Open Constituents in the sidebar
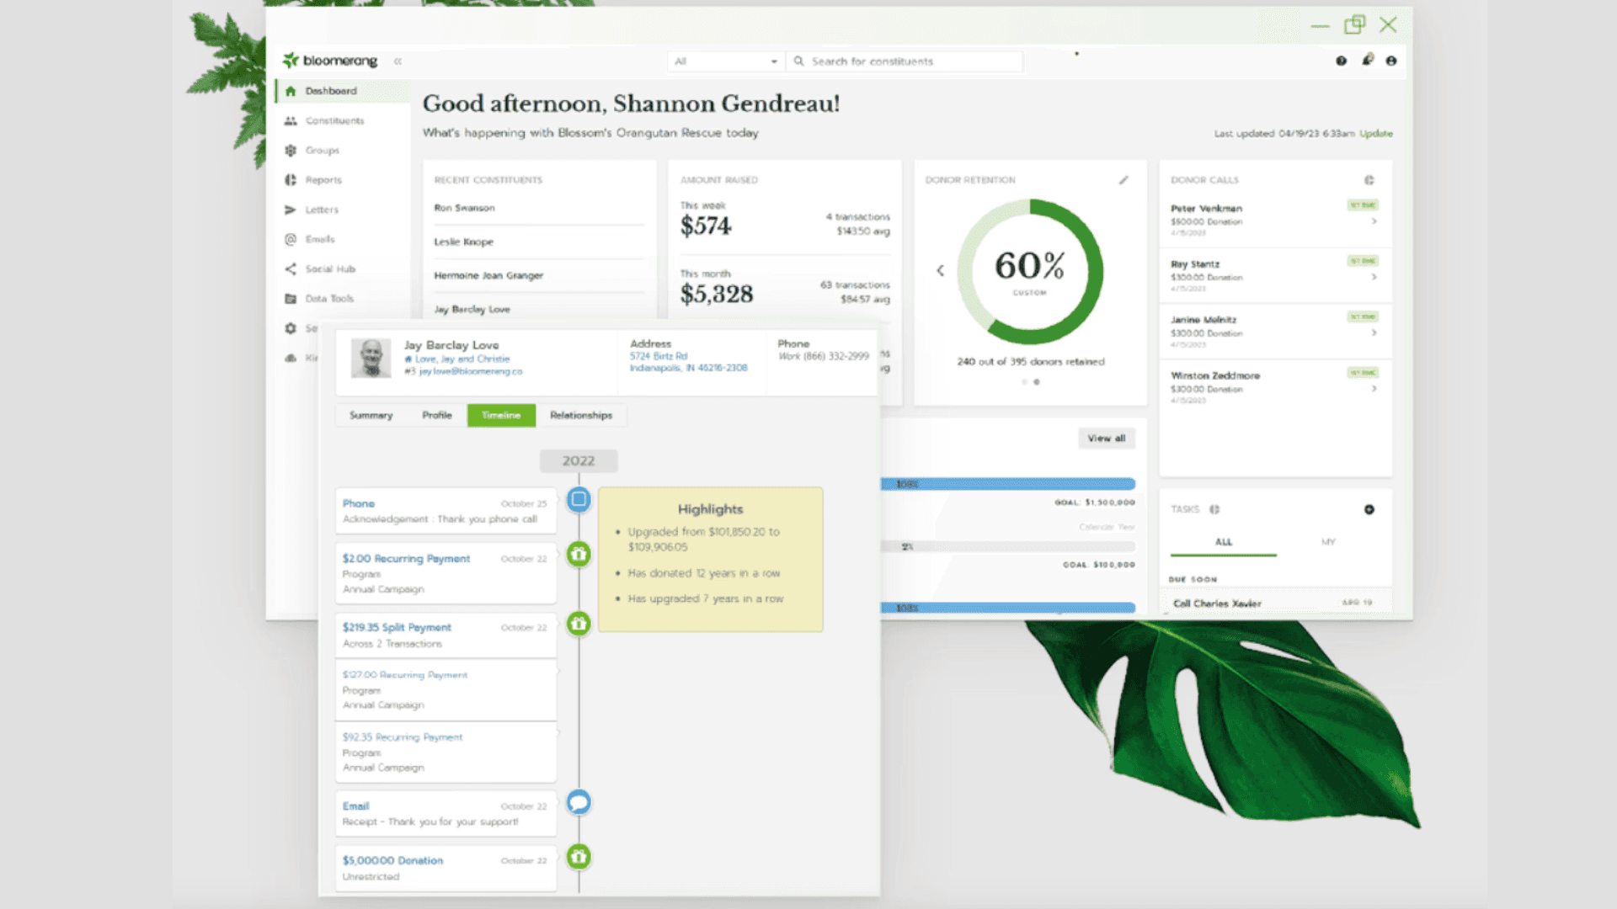 pos(334,121)
